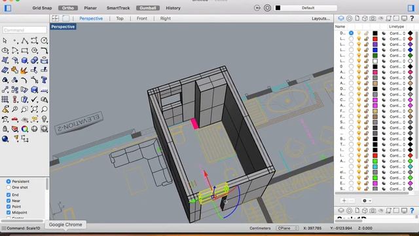Toggle Gumball off
Viewport: 419px width, 236px height.
pyautogui.click(x=148, y=8)
